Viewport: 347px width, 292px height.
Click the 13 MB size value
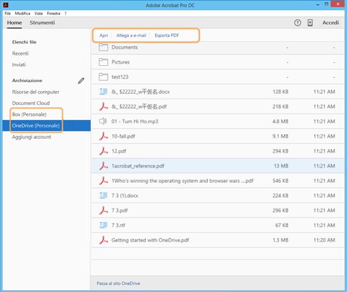pyautogui.click(x=281, y=166)
